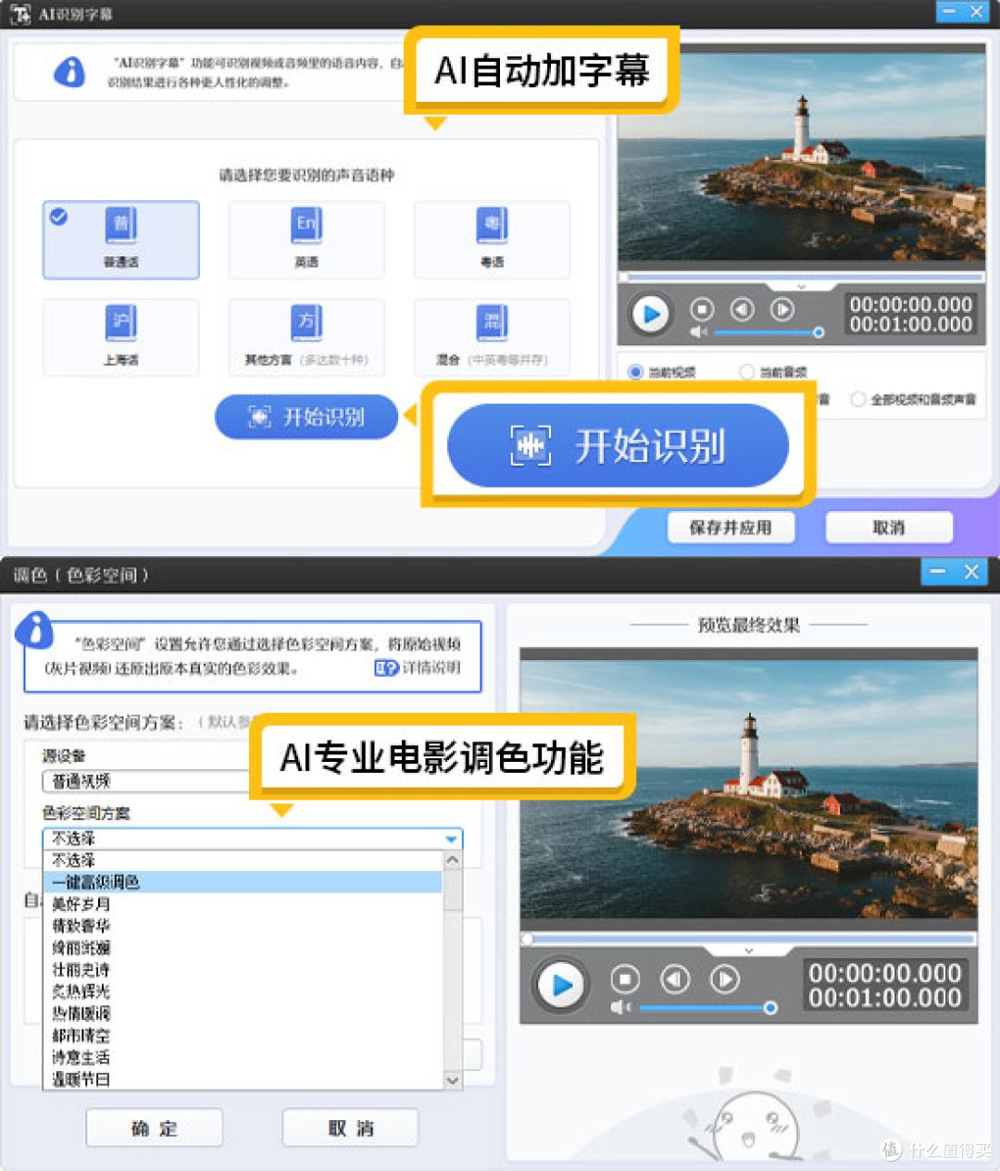The image size is (1000, 1171).
Task: Step to previous frame in AI识别字幕 preview
Action: tap(742, 309)
